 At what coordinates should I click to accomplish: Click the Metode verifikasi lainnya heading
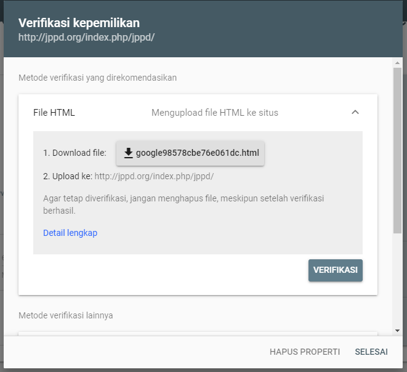click(x=66, y=315)
